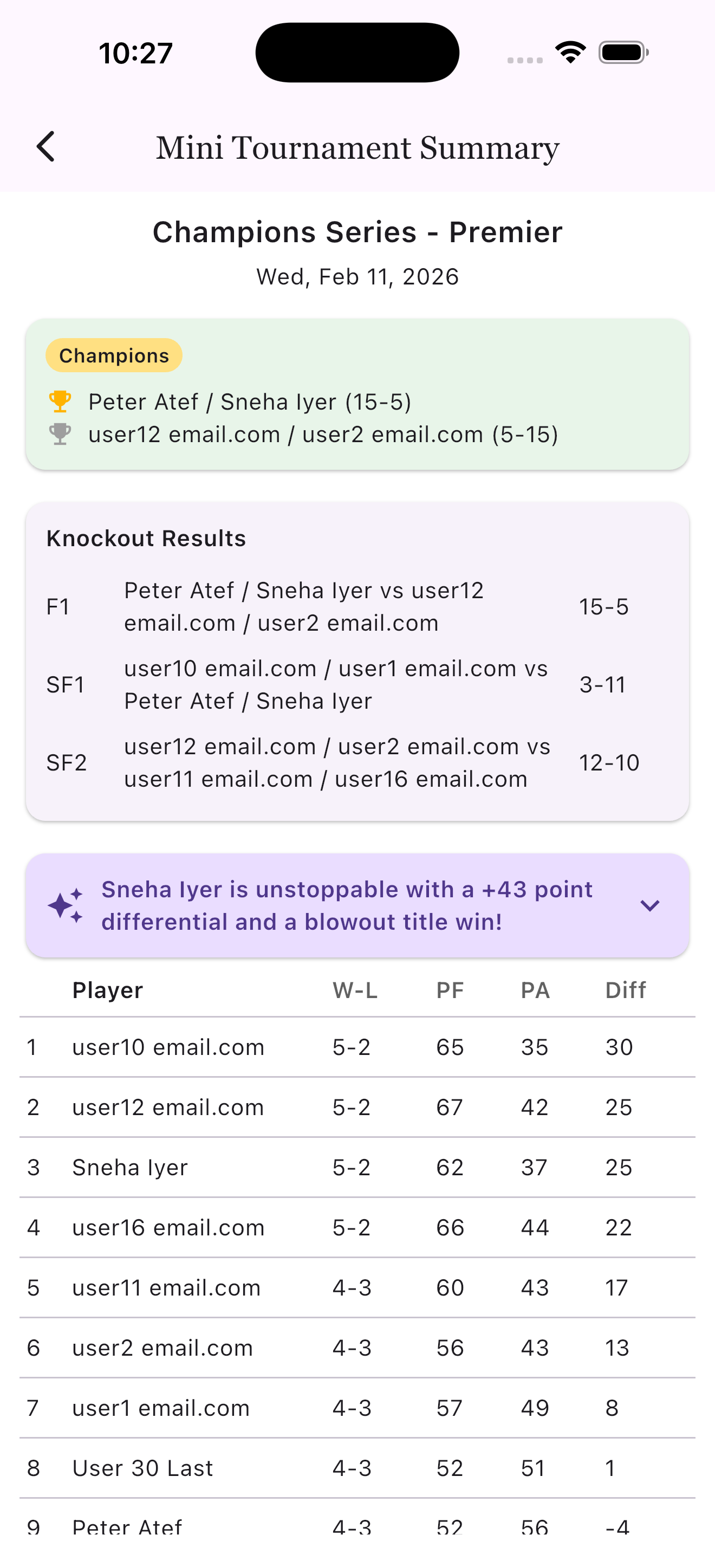Tap the Champions badge label

click(114, 355)
